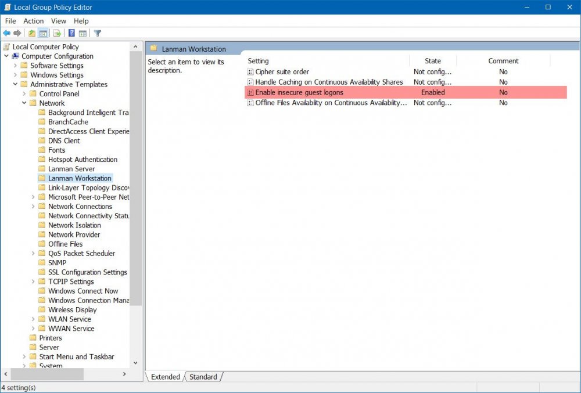This screenshot has width=581, height=393.
Task: Click the tree pane scroll right arrow
Action: [x=124, y=374]
